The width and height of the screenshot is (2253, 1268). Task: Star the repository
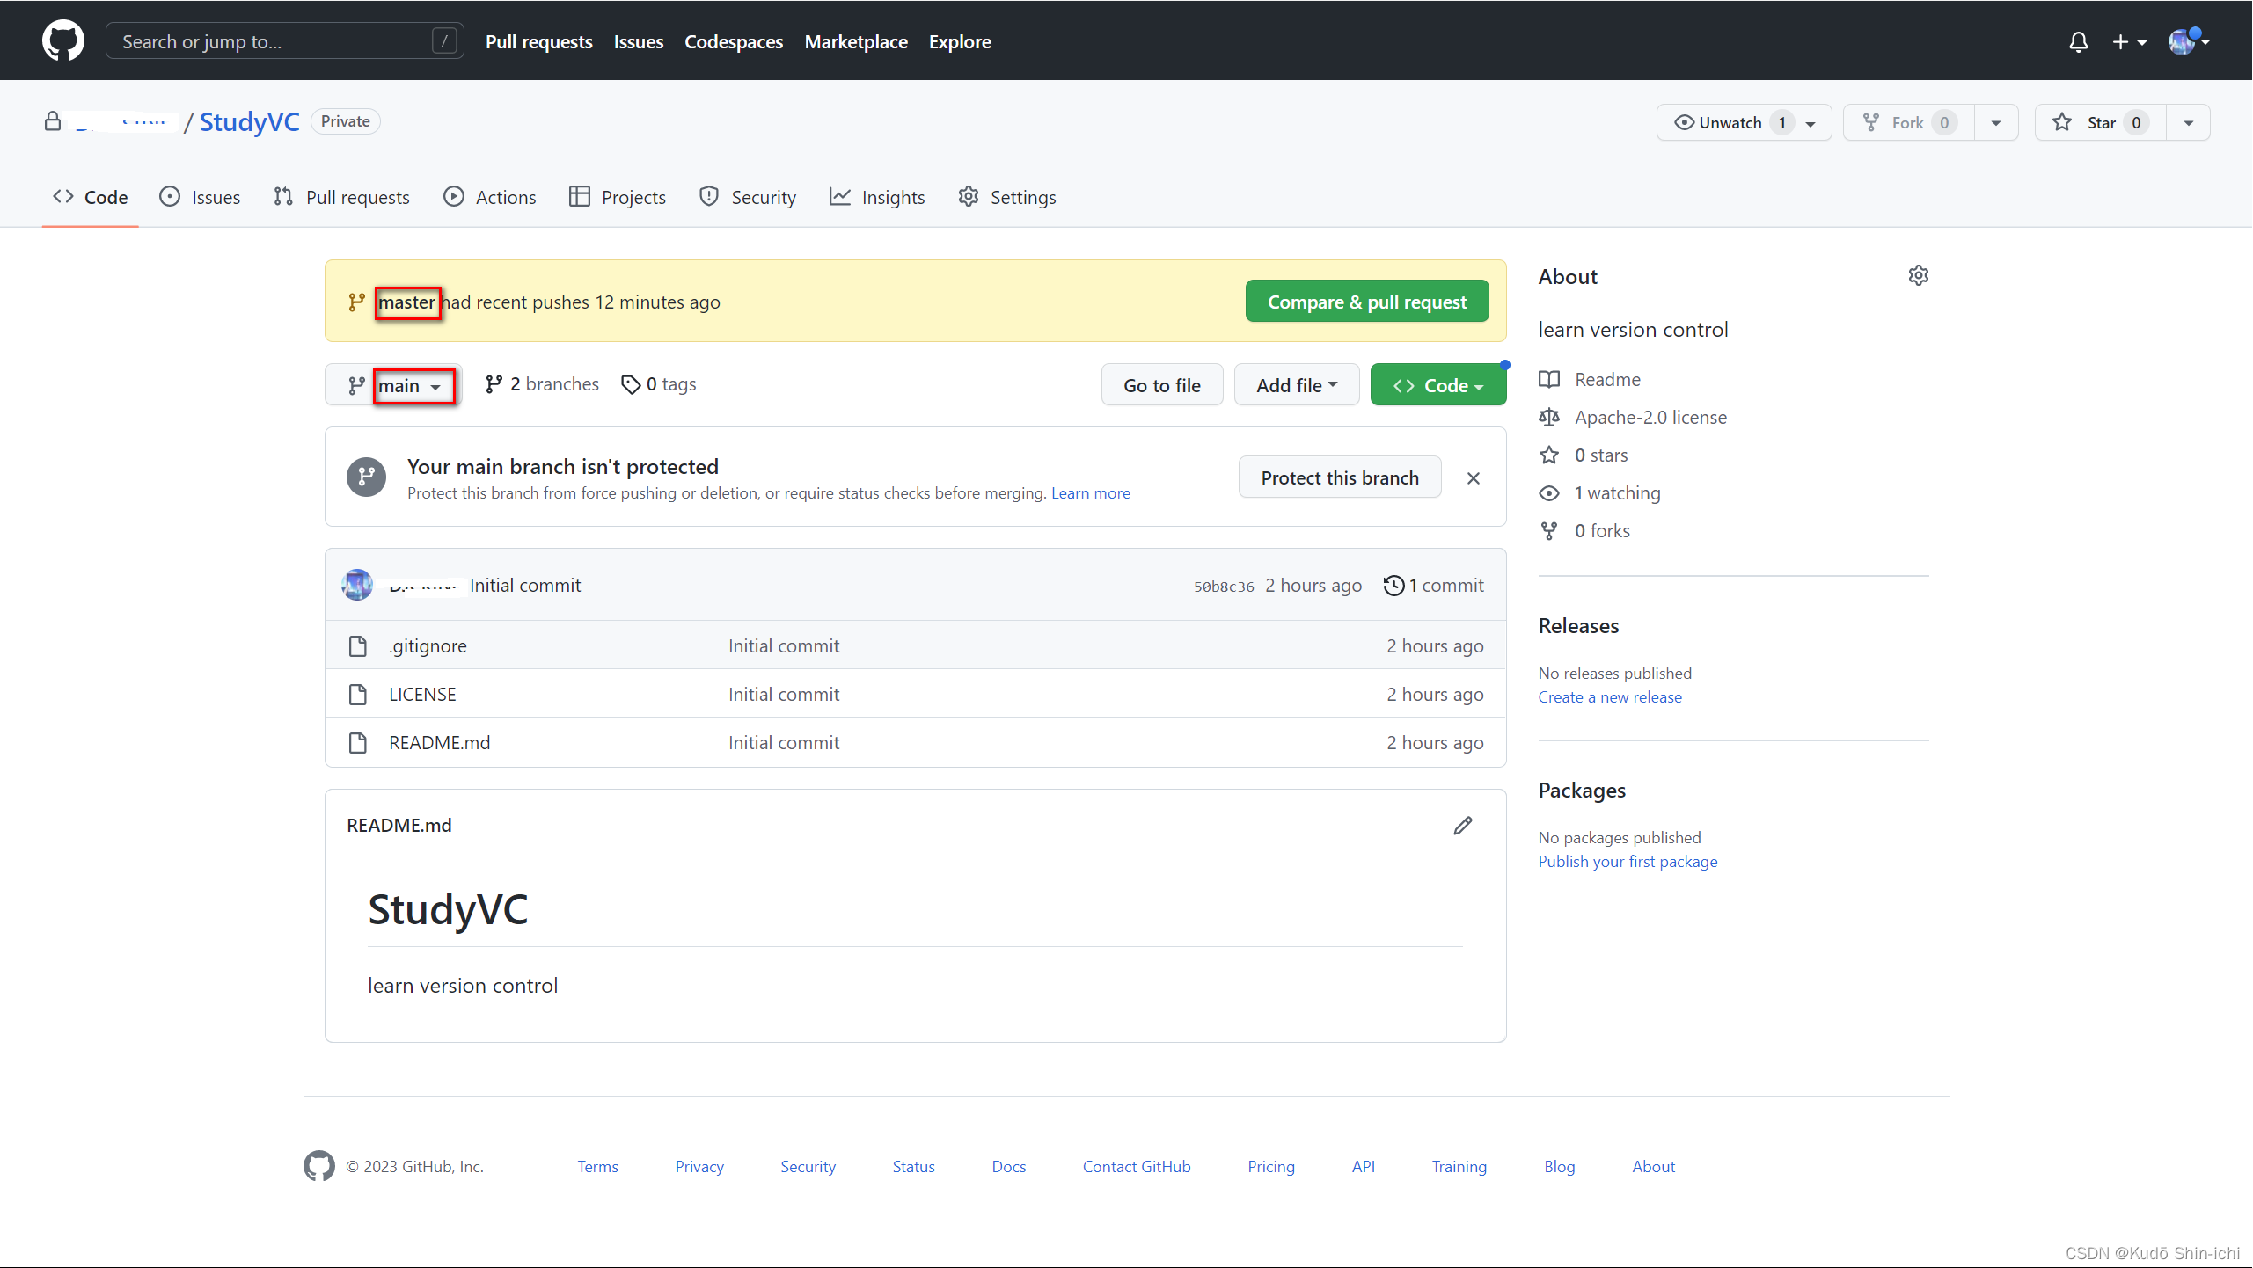[x=2100, y=122]
